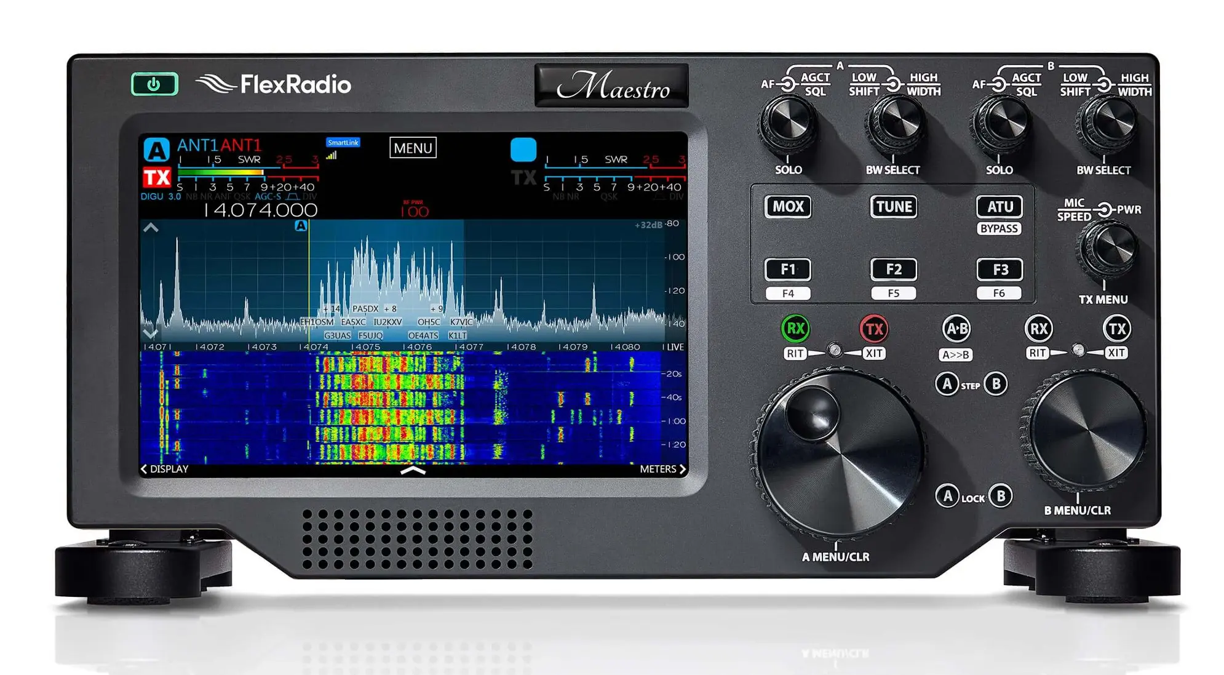This screenshot has height=675, width=1224.
Task: Tap the SmartLink badge
Action: [343, 142]
